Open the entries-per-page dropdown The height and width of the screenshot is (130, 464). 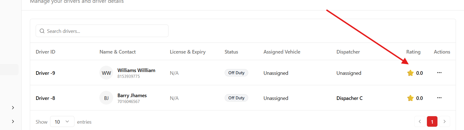coord(62,122)
